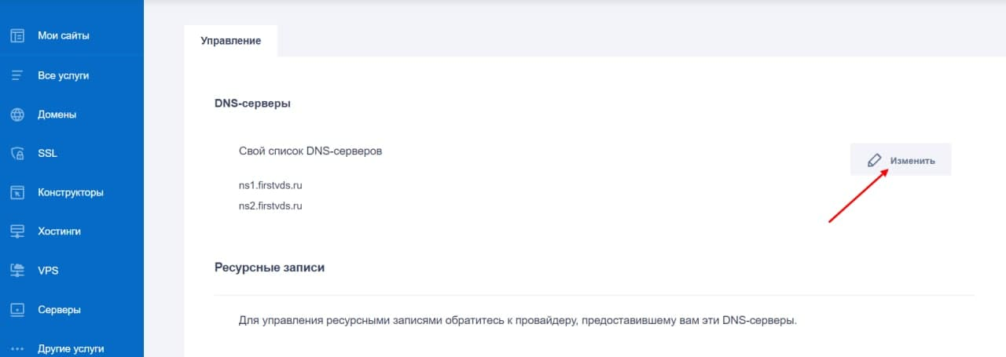Click the VPS cloud server icon
Screen dimensions: 1006x357
17,271
